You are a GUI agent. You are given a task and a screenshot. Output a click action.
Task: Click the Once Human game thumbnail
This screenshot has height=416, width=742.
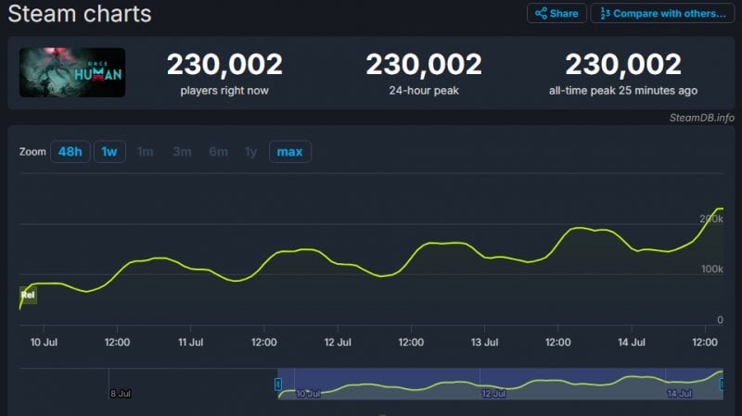coord(72,72)
